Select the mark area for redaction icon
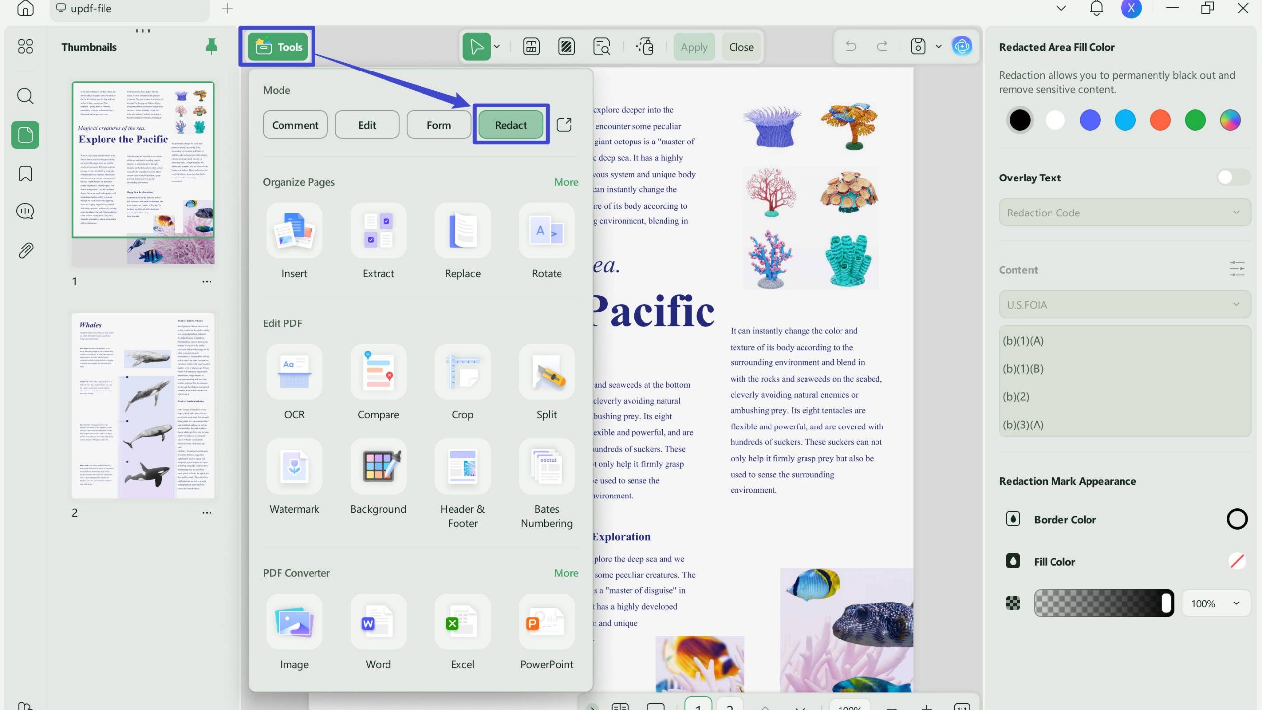Screen dimensions: 1262x710 pyautogui.click(x=566, y=47)
